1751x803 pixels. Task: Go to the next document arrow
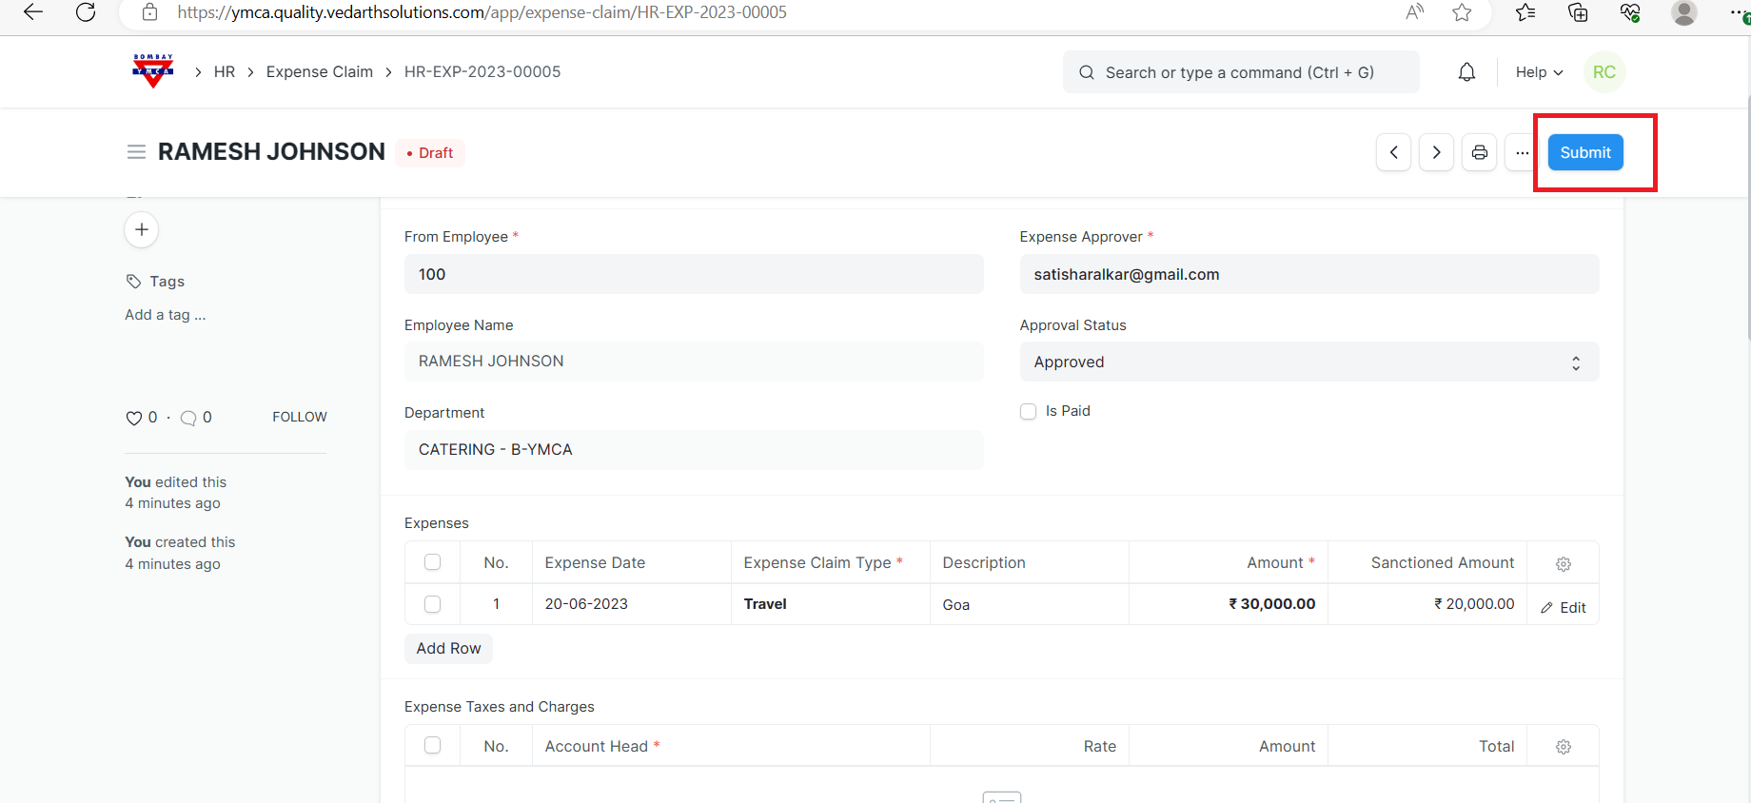tap(1436, 152)
